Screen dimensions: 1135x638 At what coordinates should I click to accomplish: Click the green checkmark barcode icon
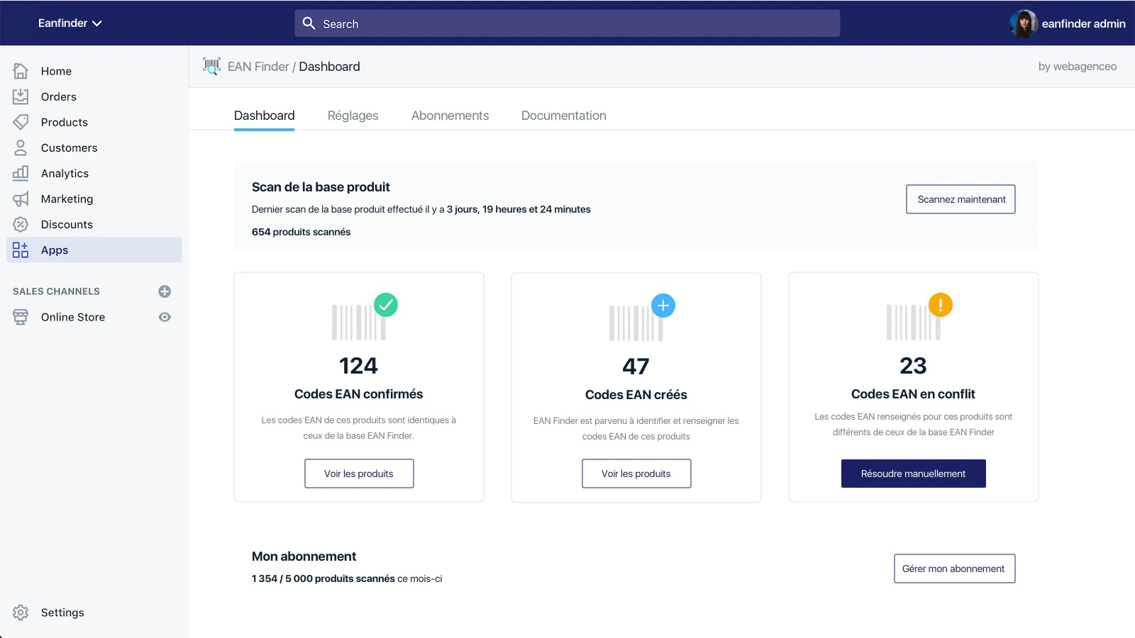(x=365, y=317)
